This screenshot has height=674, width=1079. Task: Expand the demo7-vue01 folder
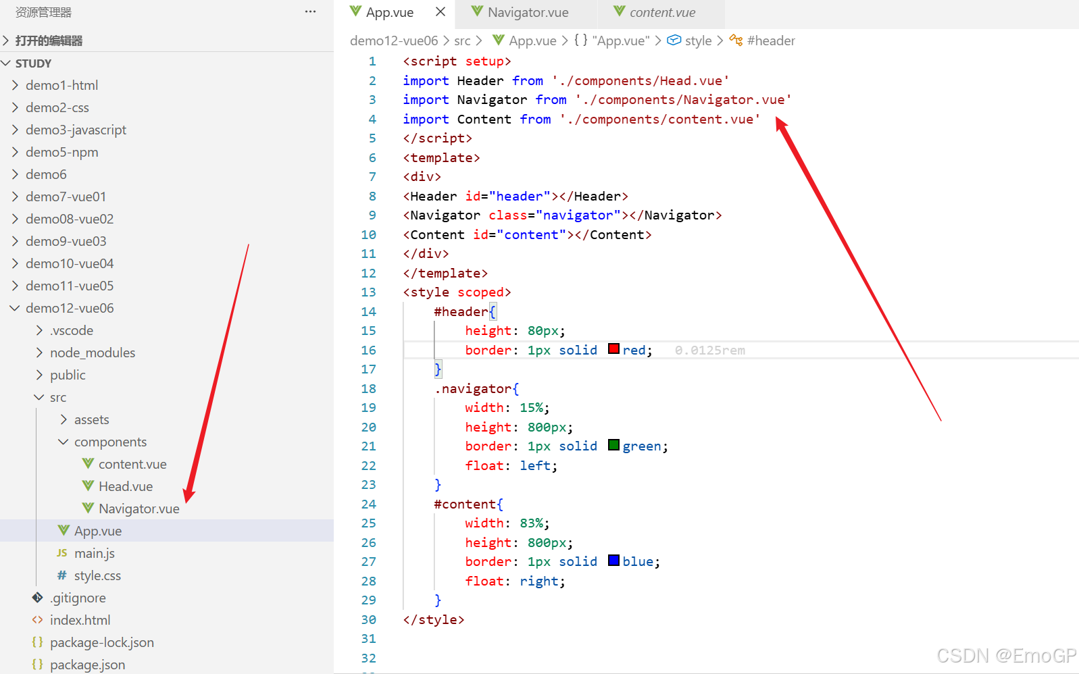pyautogui.click(x=16, y=197)
